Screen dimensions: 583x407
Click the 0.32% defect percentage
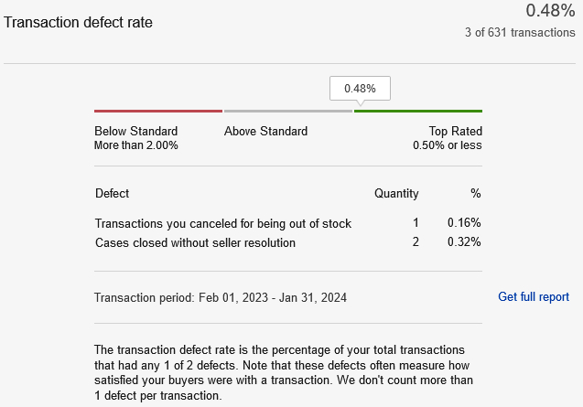click(464, 242)
